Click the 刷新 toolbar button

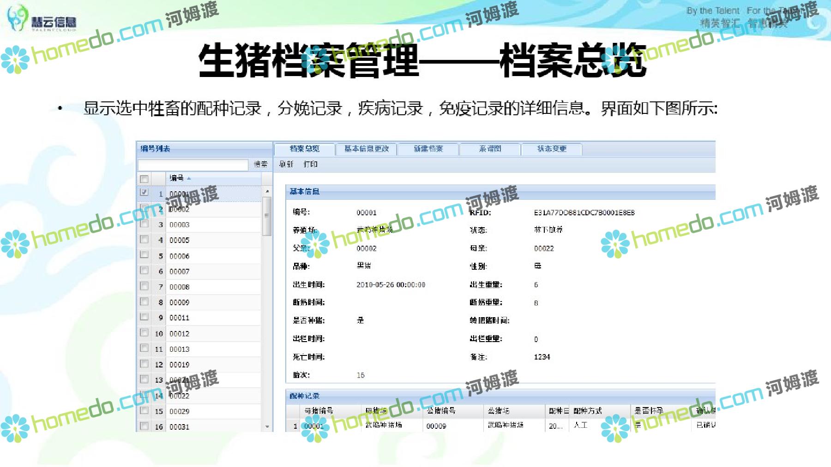[286, 164]
